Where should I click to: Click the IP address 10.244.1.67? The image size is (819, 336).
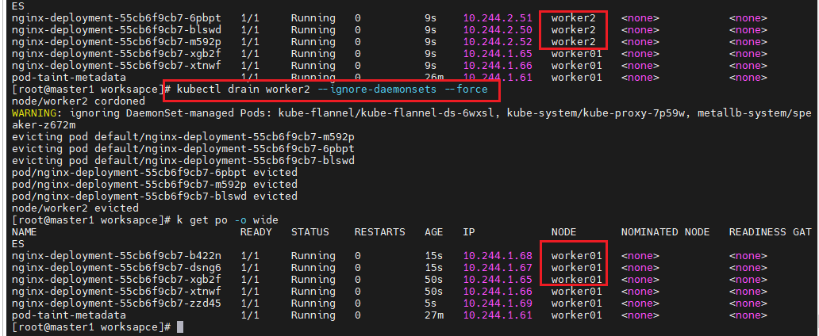pos(498,268)
